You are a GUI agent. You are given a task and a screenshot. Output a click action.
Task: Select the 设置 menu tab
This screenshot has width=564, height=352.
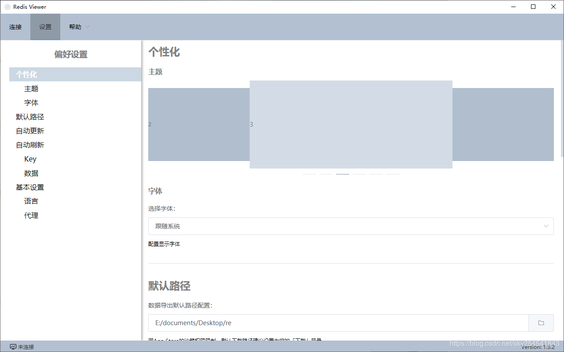point(45,27)
